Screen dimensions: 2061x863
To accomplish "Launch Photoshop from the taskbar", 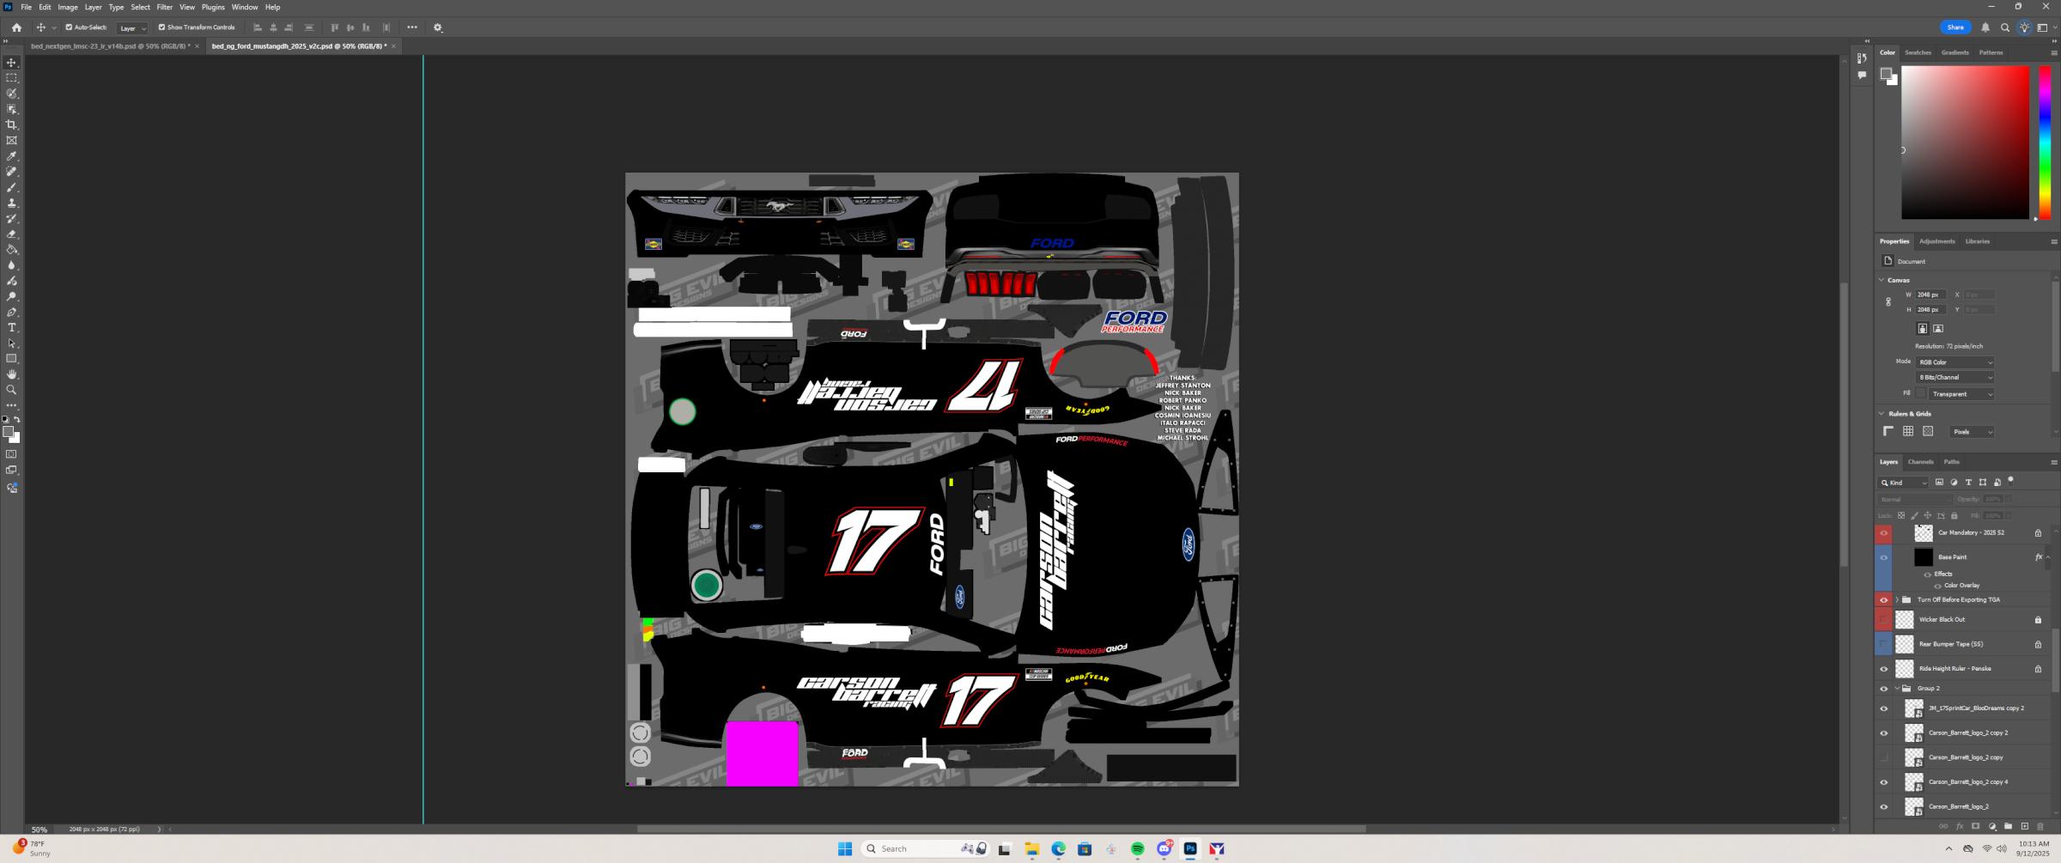I will (1190, 848).
